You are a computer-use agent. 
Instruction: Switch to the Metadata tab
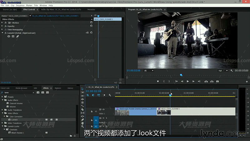[91, 10]
